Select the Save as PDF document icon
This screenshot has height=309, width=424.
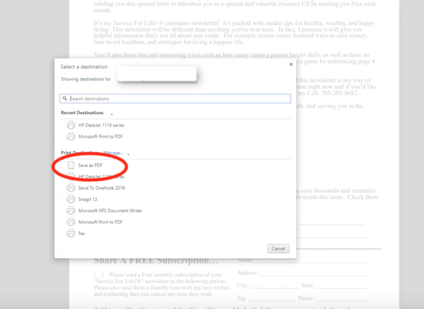[70, 165]
